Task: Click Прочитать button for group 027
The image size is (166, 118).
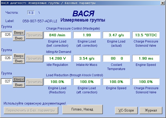Action: click(x=34, y=82)
